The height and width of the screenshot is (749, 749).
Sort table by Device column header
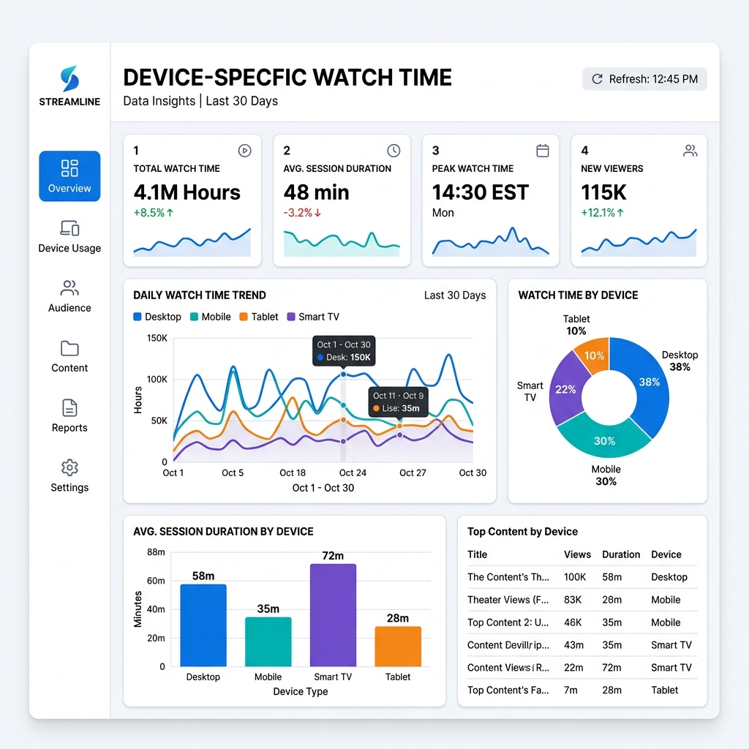point(666,554)
